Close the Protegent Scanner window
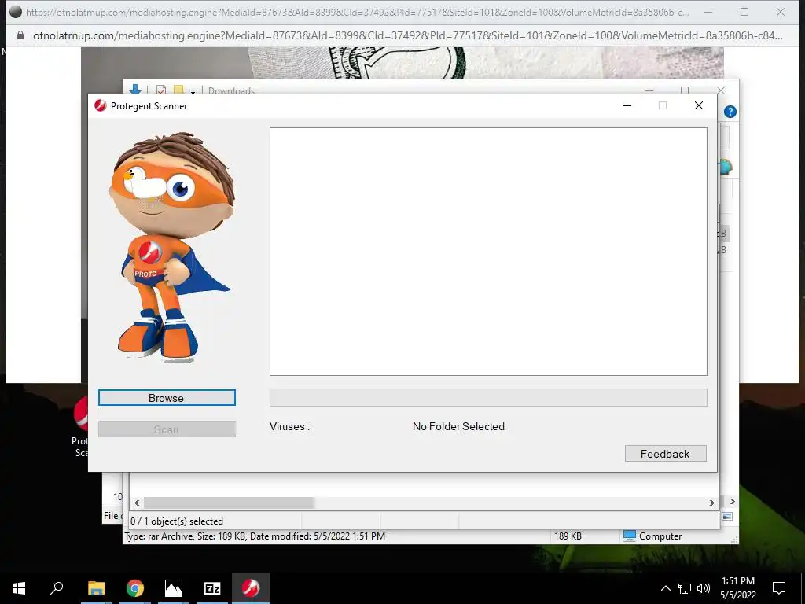 tap(699, 106)
